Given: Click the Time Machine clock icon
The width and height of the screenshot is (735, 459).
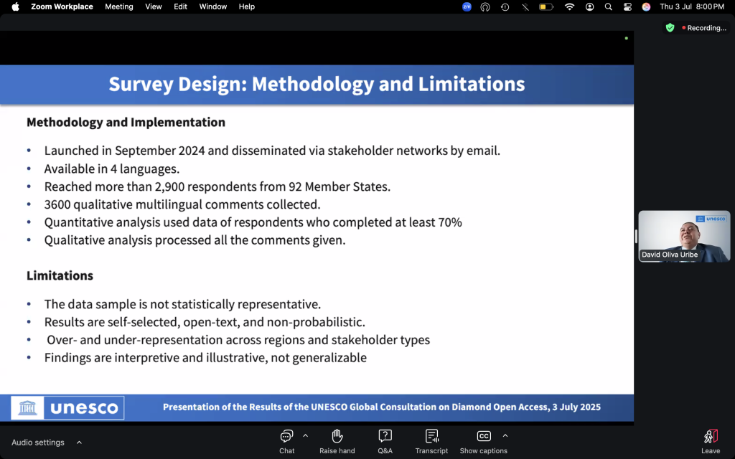Looking at the screenshot, I should point(505,6).
